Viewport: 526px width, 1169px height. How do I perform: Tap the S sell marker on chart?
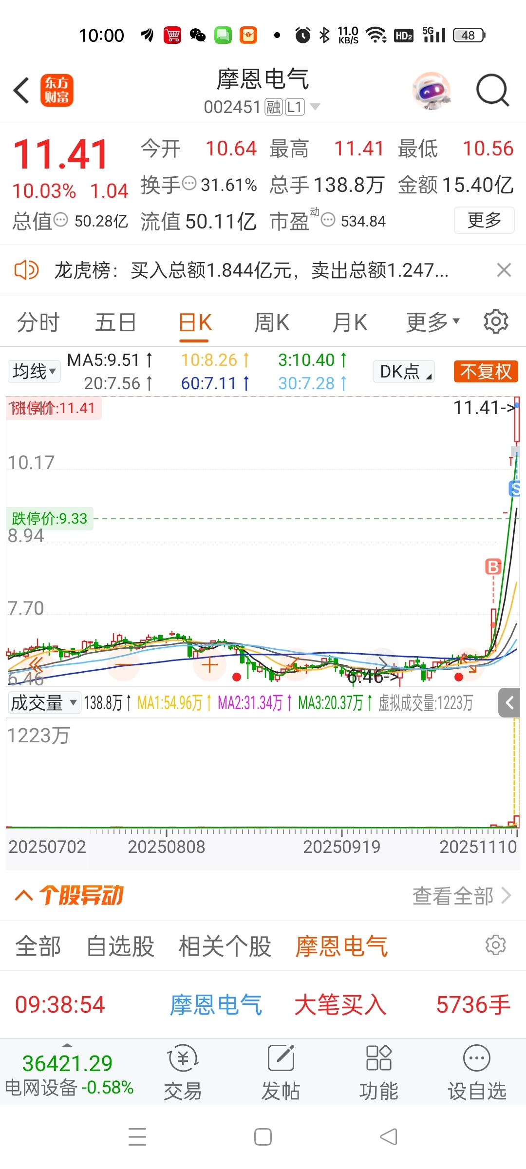(514, 488)
